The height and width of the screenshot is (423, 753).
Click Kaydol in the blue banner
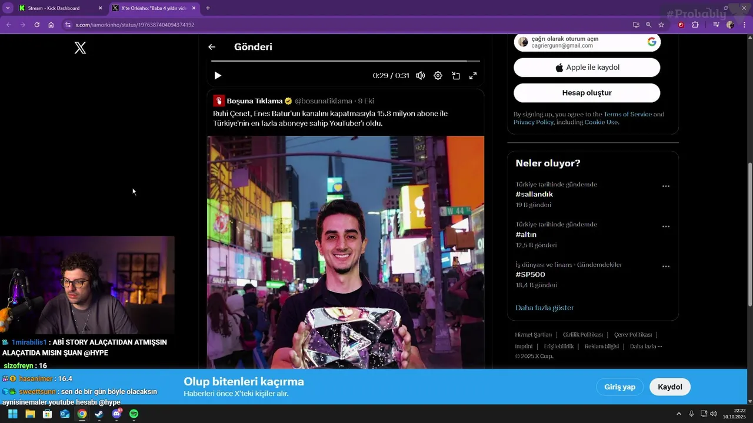(x=670, y=387)
